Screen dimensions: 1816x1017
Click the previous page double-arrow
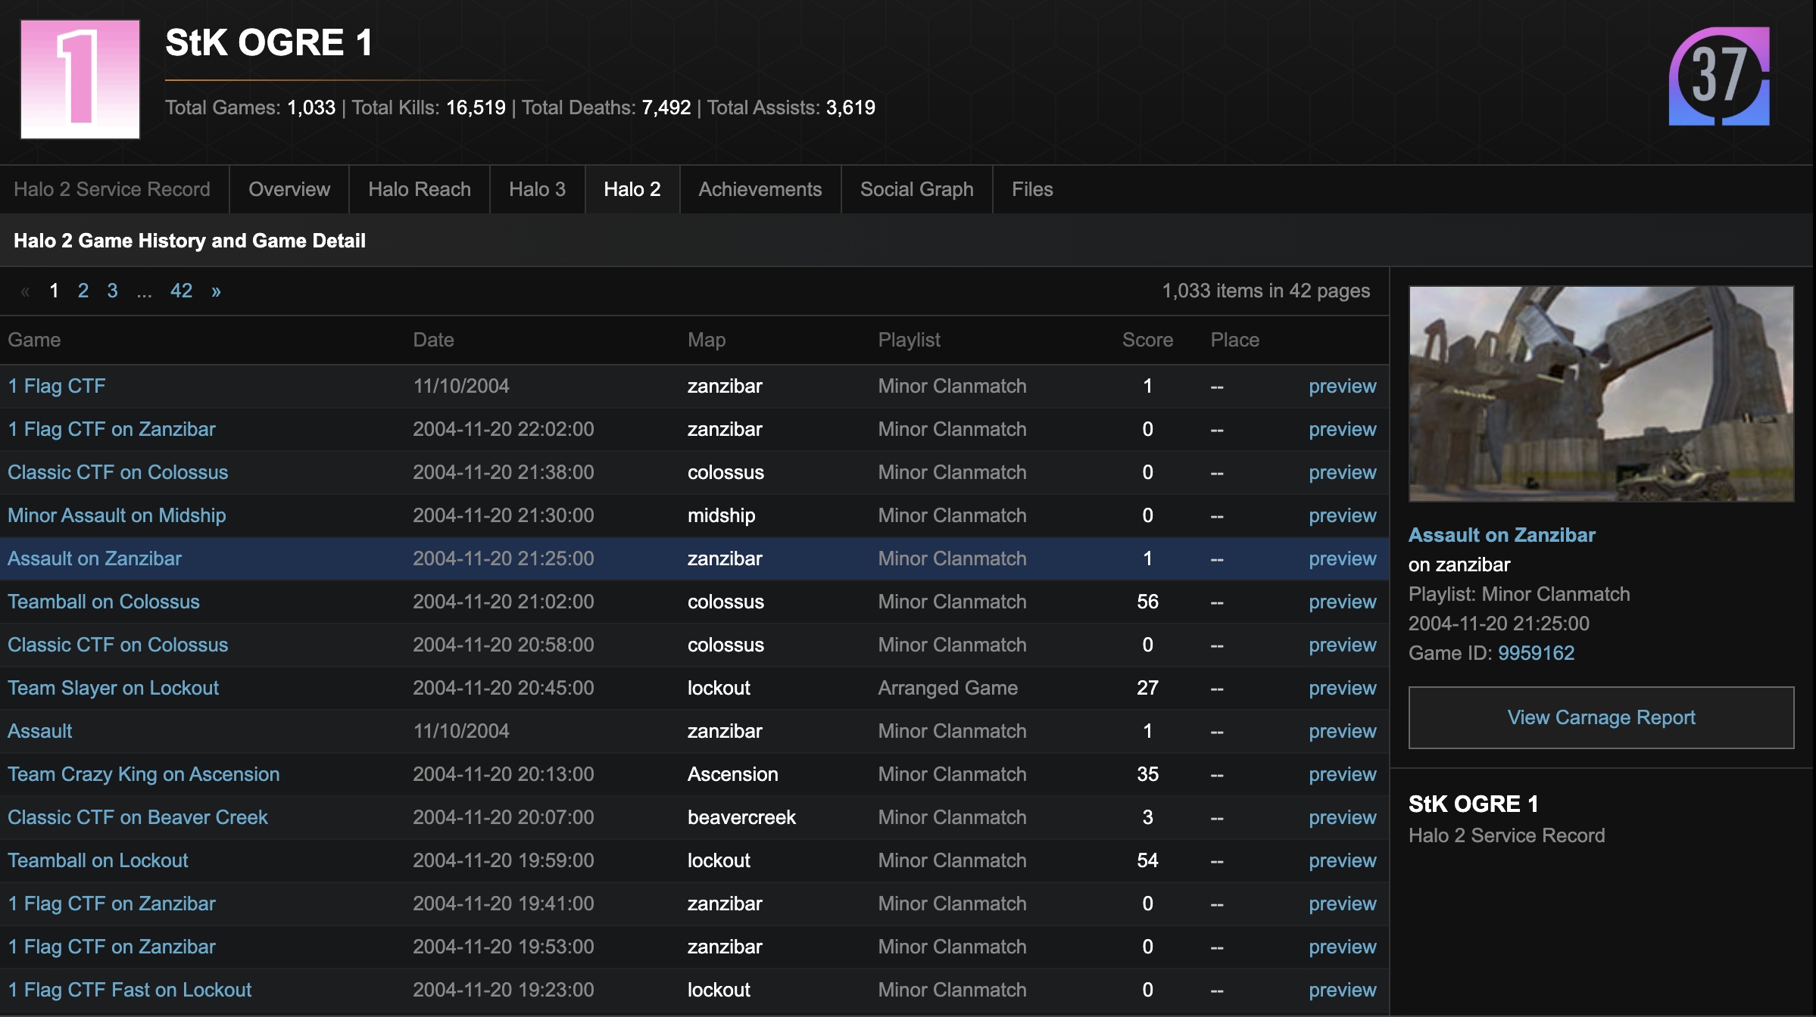[25, 291]
